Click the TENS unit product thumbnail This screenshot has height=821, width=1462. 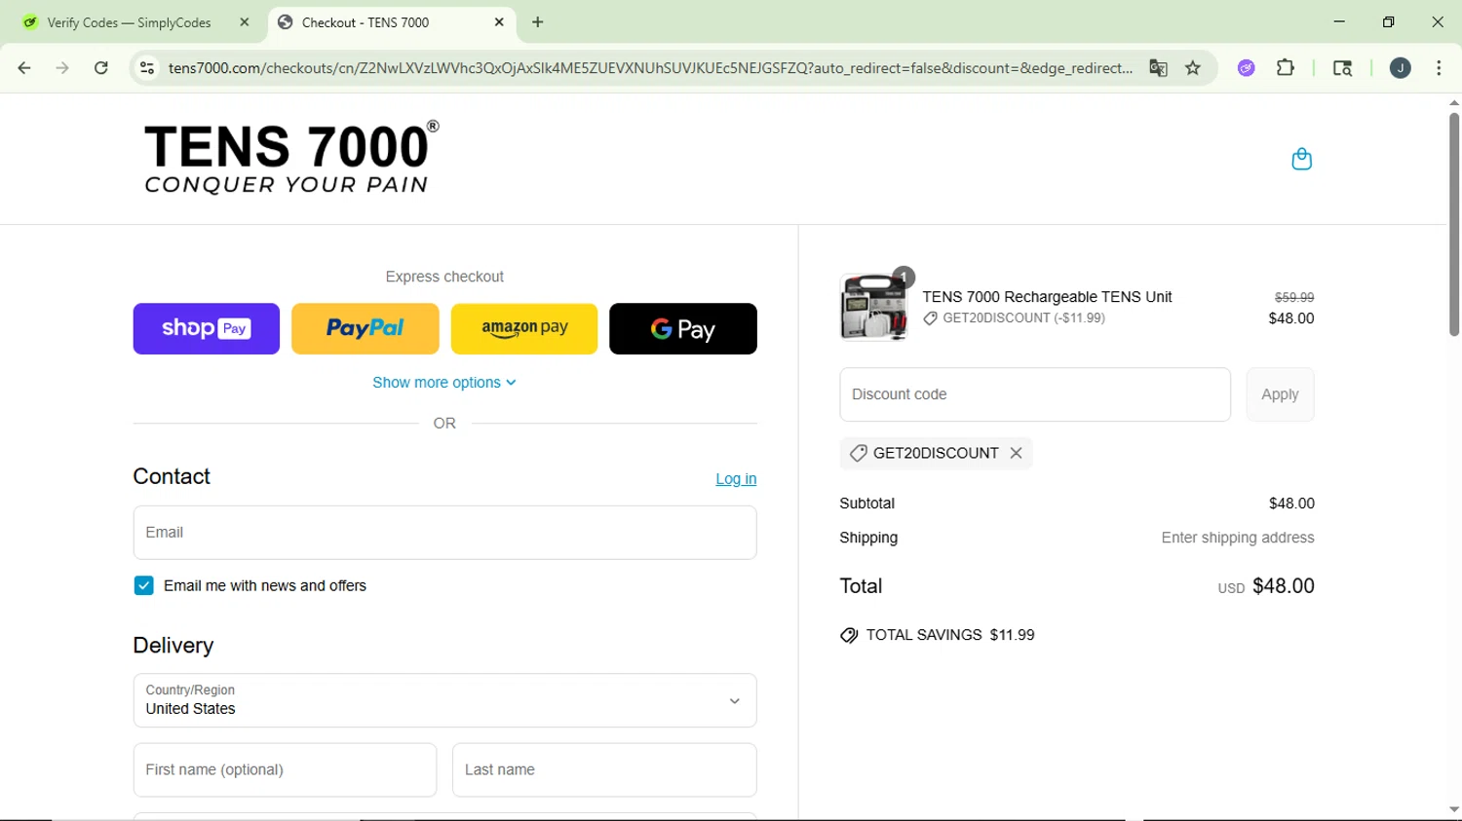pos(873,308)
